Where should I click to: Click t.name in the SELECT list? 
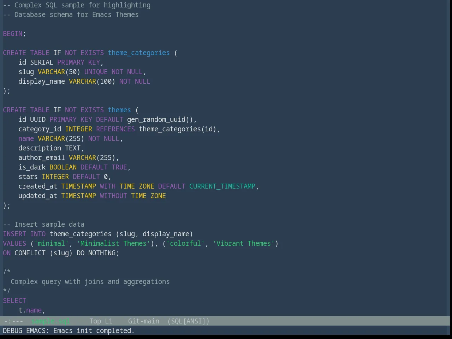pyautogui.click(x=30, y=310)
